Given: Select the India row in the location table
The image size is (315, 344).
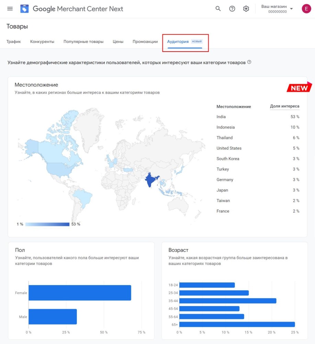Looking at the screenshot, I should point(258,117).
